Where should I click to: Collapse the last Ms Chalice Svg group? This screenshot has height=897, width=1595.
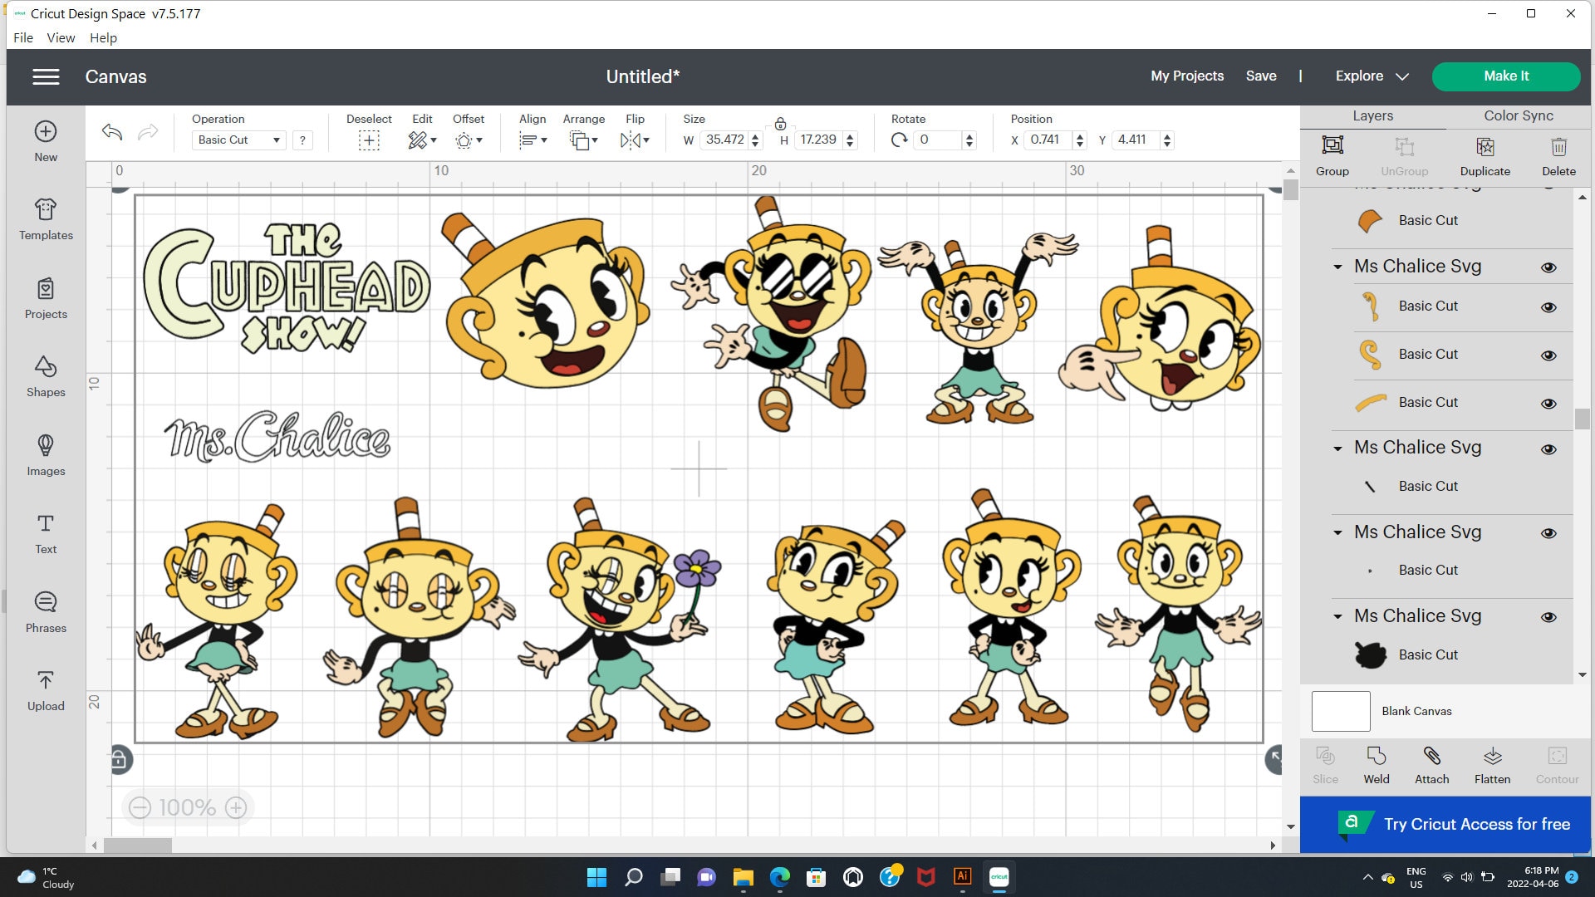pos(1337,617)
